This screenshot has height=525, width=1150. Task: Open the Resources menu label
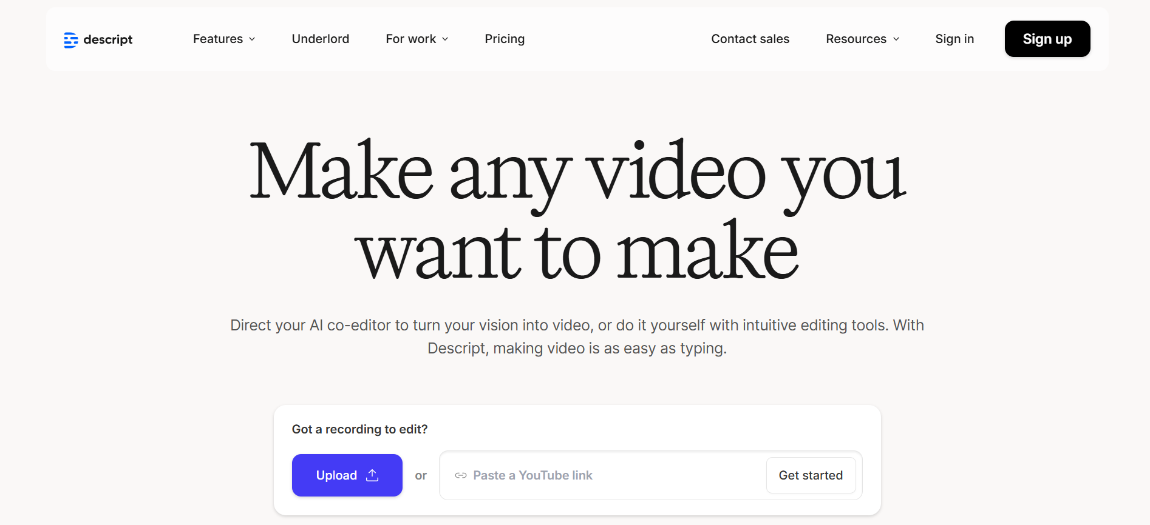(856, 39)
